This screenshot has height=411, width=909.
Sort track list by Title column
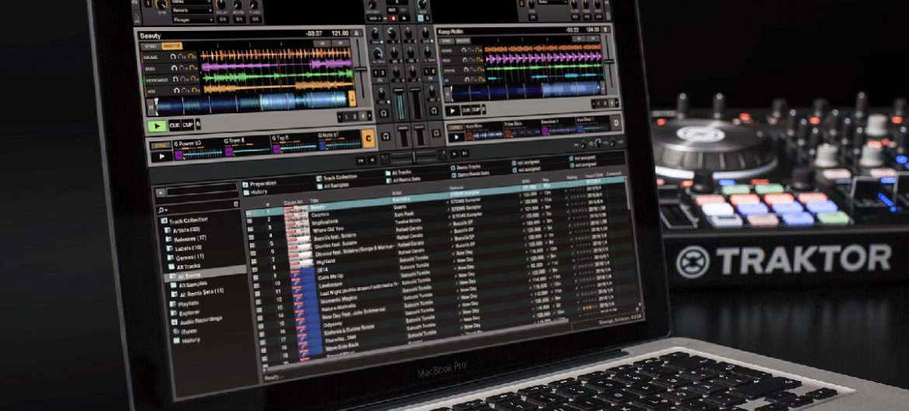point(315,201)
